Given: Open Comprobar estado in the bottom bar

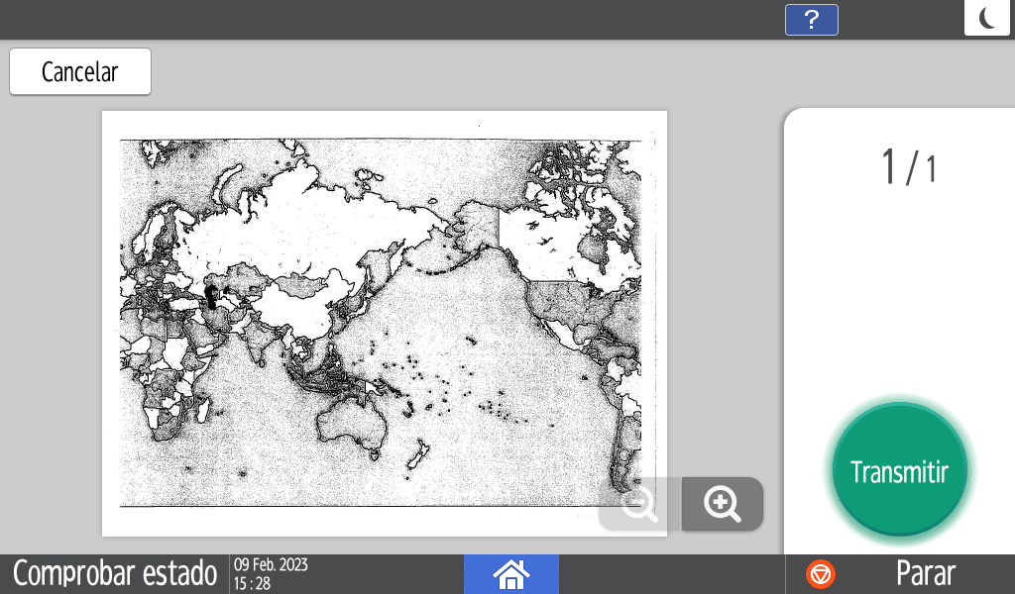Looking at the screenshot, I should pos(115,574).
